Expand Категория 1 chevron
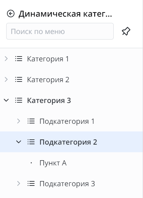The image size is (143, 198). [x=6, y=59]
